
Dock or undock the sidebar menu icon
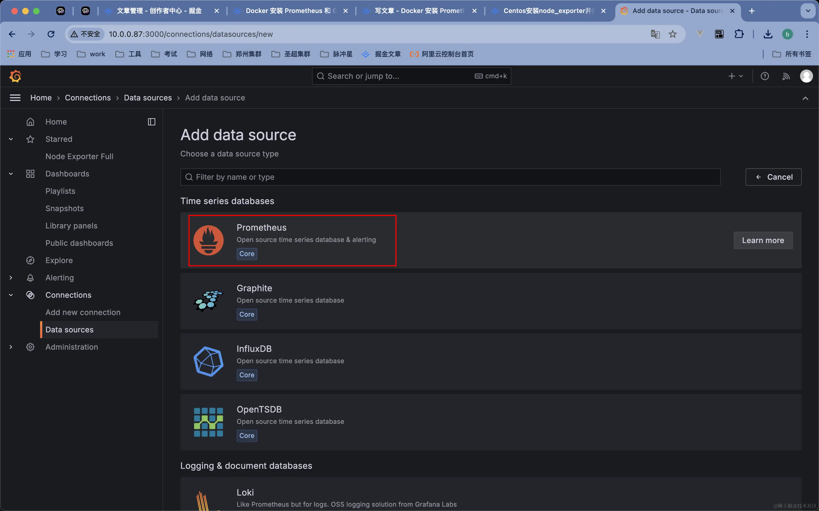point(151,122)
